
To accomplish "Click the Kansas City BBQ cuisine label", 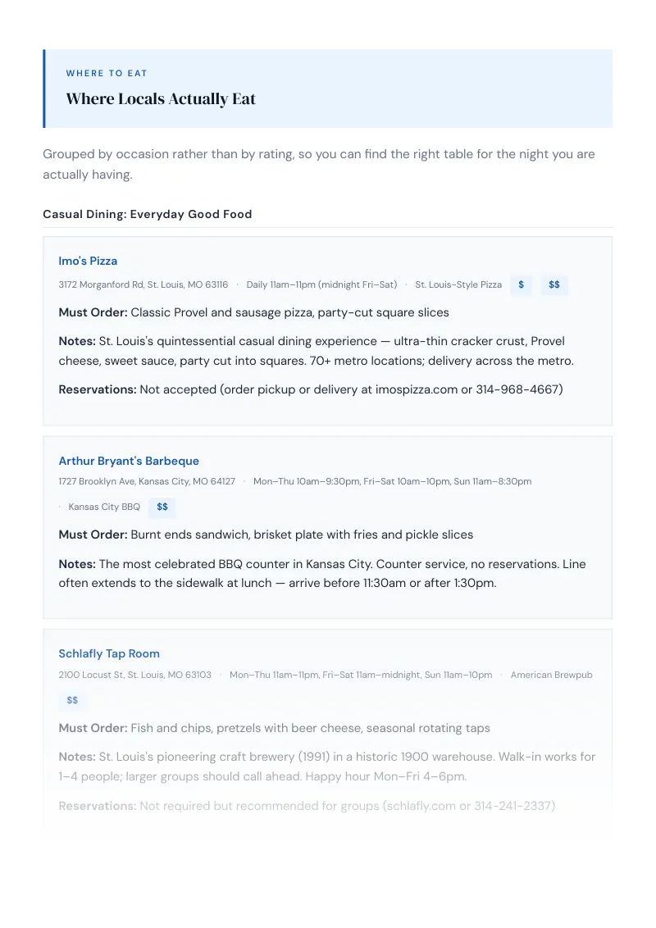I will (104, 507).
